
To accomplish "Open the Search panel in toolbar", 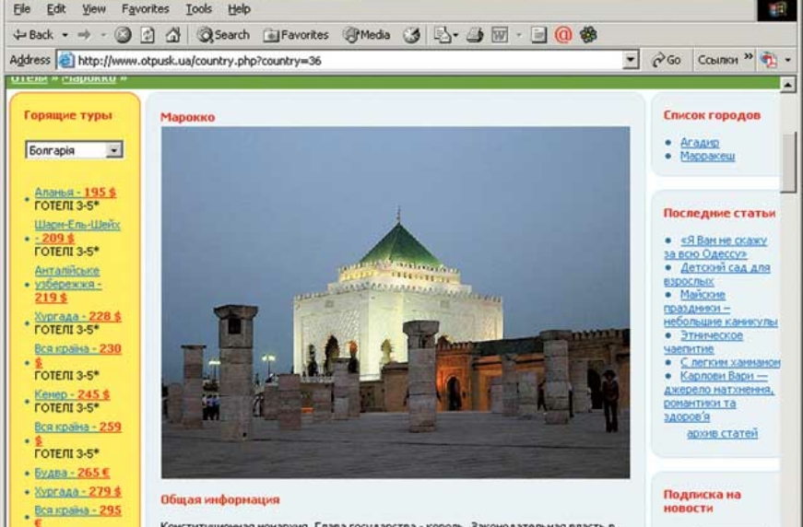I will coord(223,35).
